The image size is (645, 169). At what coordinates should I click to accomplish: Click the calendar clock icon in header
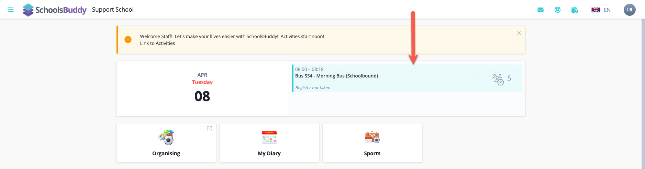point(575,10)
